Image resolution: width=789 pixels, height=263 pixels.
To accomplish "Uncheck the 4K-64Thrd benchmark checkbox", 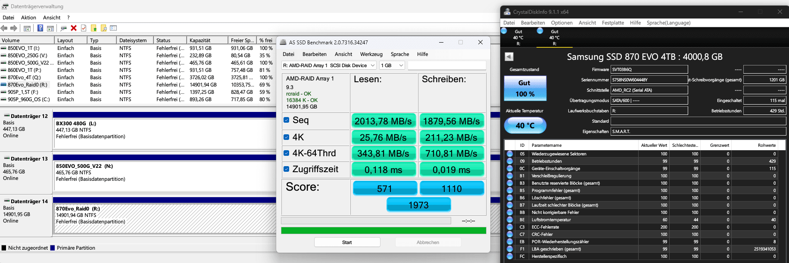I will (x=286, y=153).
